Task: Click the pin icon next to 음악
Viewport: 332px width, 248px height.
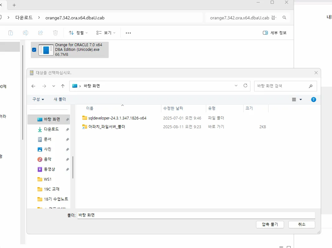Action: click(67, 159)
